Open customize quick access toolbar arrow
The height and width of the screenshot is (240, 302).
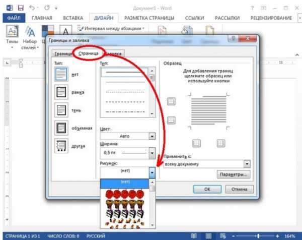click(56, 8)
